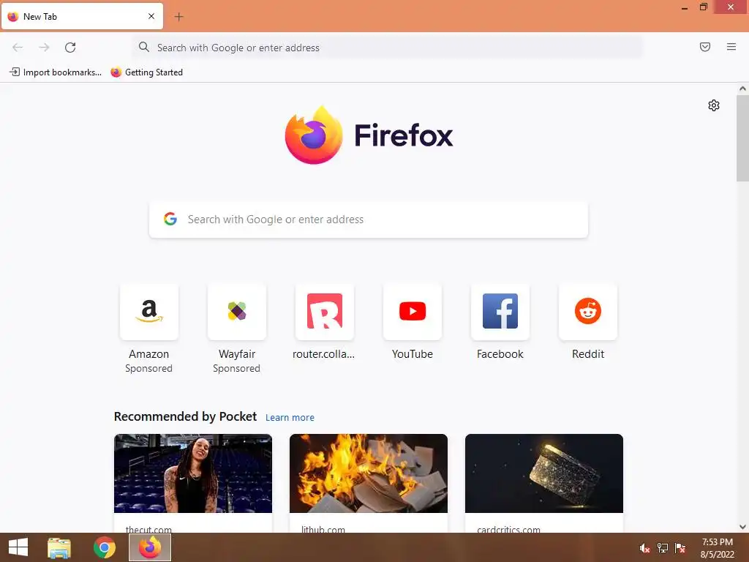Open cardcritics.com glitter card story thumbnail
This screenshot has width=749, height=562.
(544, 473)
